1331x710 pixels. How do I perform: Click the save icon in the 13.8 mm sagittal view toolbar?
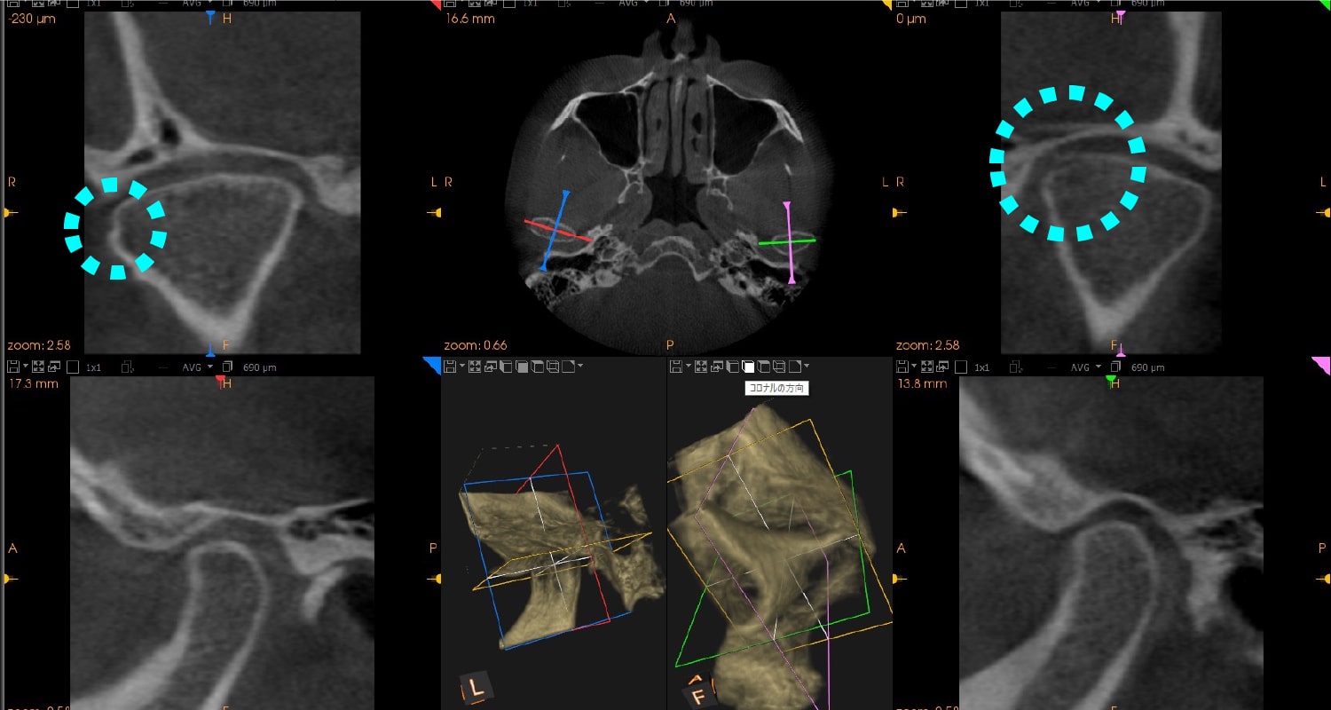pyautogui.click(x=902, y=367)
